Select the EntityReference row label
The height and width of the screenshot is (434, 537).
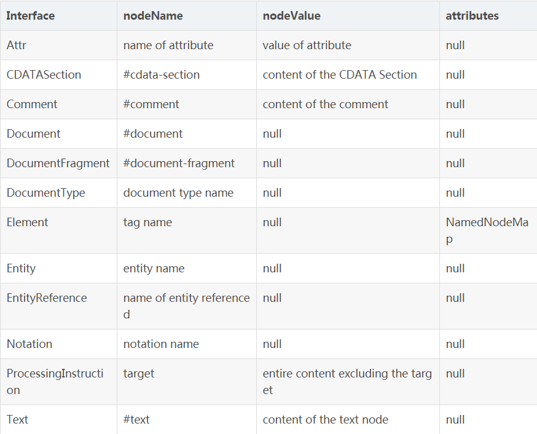58,306
